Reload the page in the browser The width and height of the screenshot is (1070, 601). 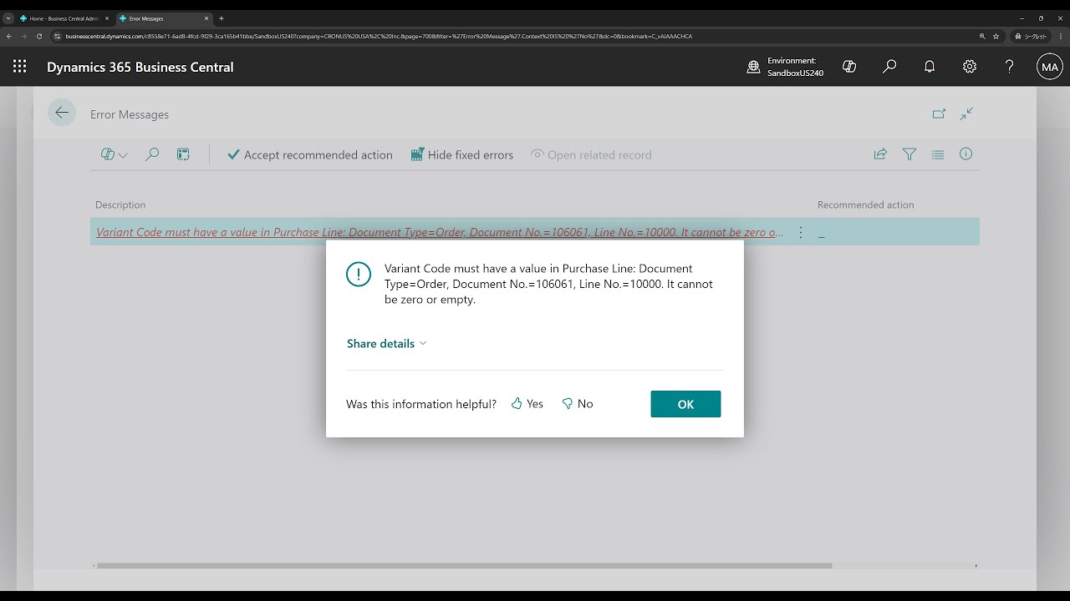(x=38, y=36)
